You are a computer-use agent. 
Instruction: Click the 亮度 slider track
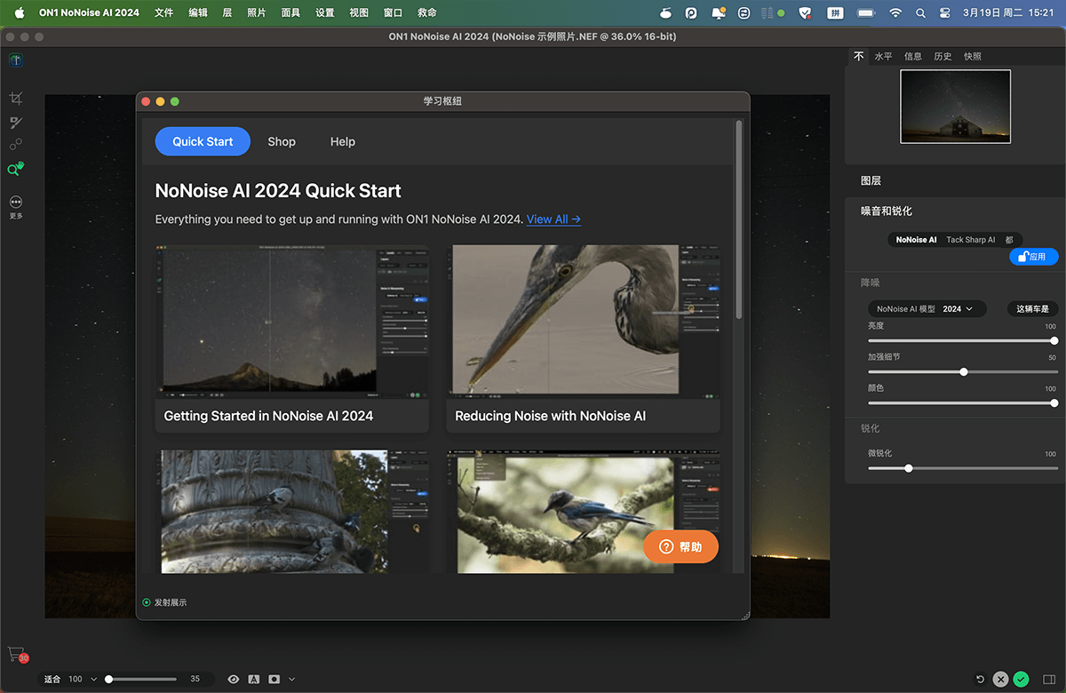pos(962,340)
